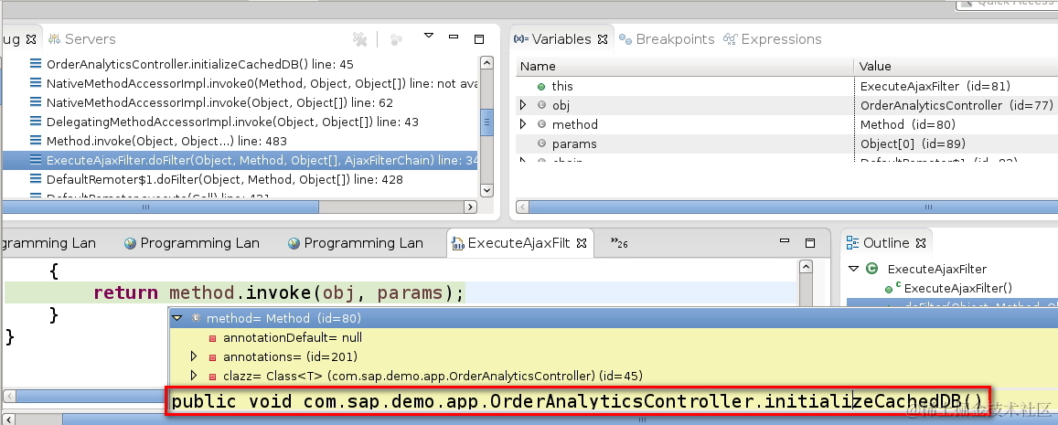Collapse ExecuteAjaxFilter class in Outline
Viewport: 1058px width, 425px height.
coord(853,269)
